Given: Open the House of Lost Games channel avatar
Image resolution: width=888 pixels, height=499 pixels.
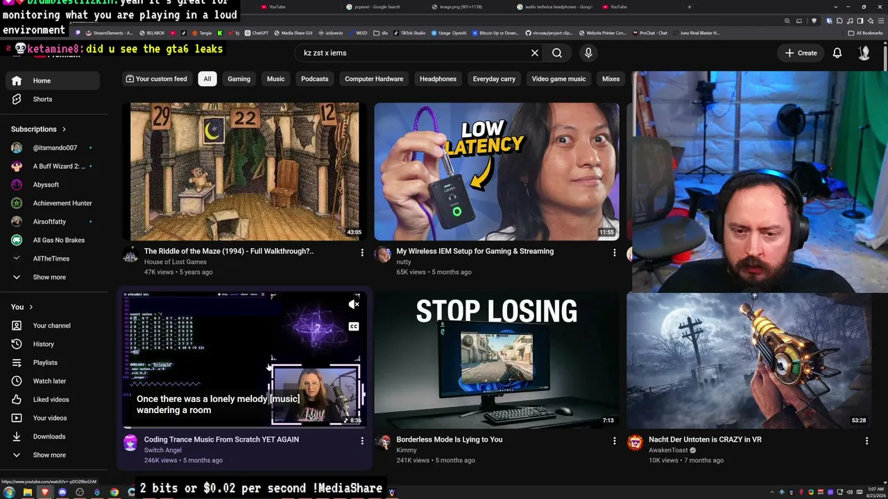Looking at the screenshot, I should pos(130,254).
